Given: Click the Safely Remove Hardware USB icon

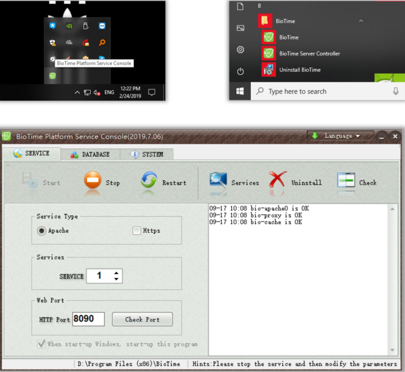Looking at the screenshot, I should tap(85, 26).
